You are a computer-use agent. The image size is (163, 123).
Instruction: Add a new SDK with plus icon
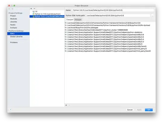[x=31, y=9]
